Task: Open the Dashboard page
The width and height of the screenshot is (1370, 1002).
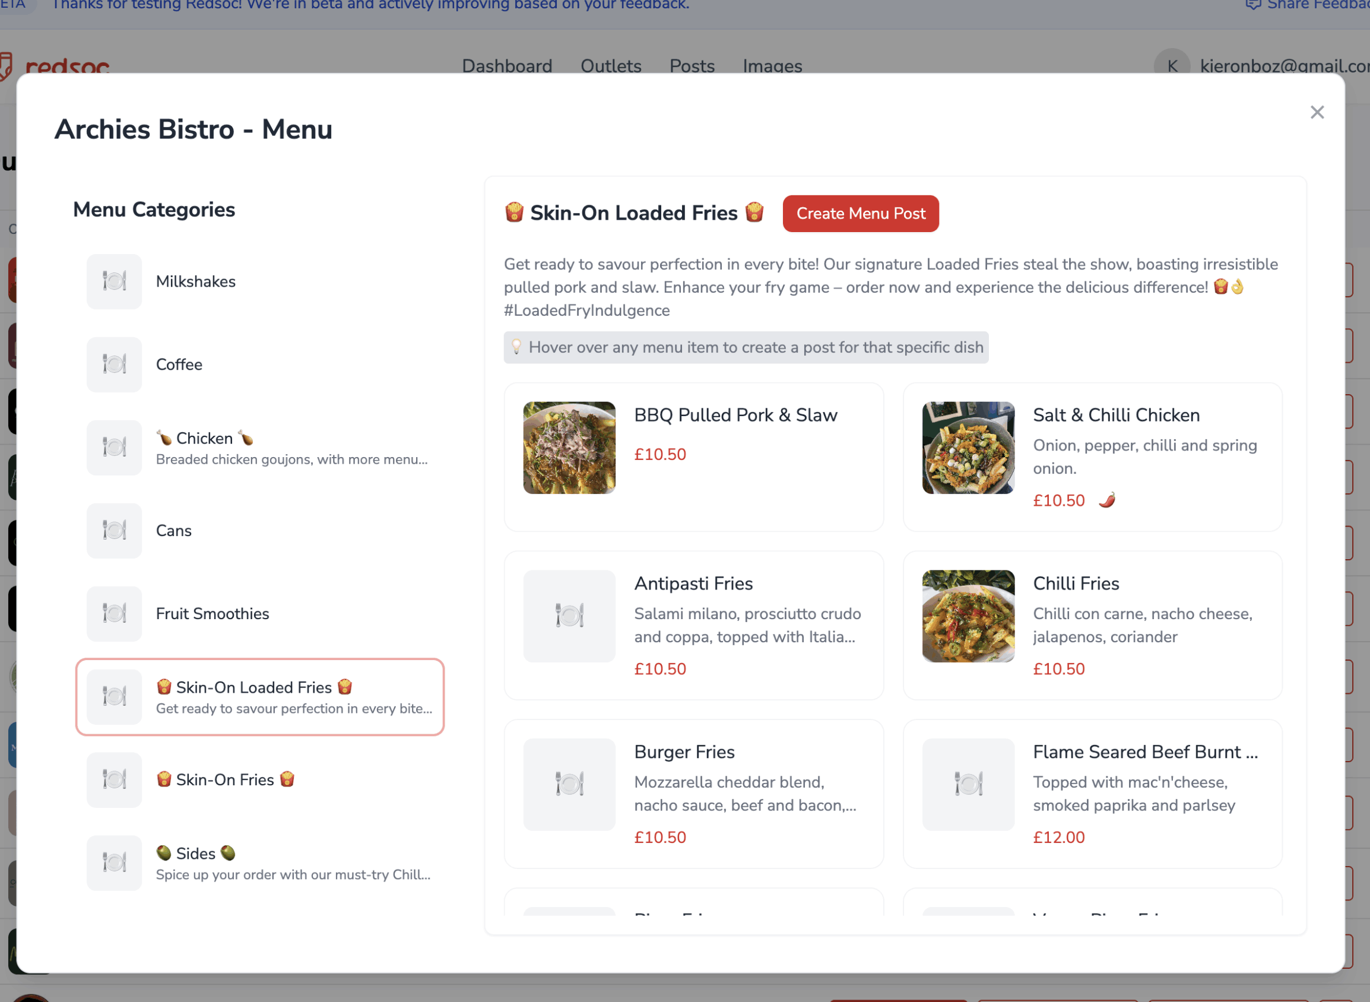Action: 507,66
